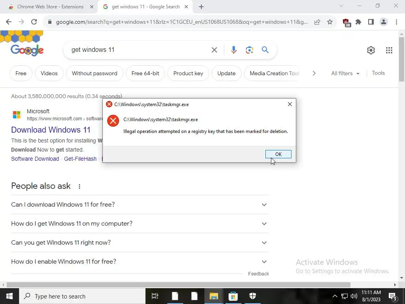
Task: Start voice search with the microphone
Action: click(x=233, y=50)
